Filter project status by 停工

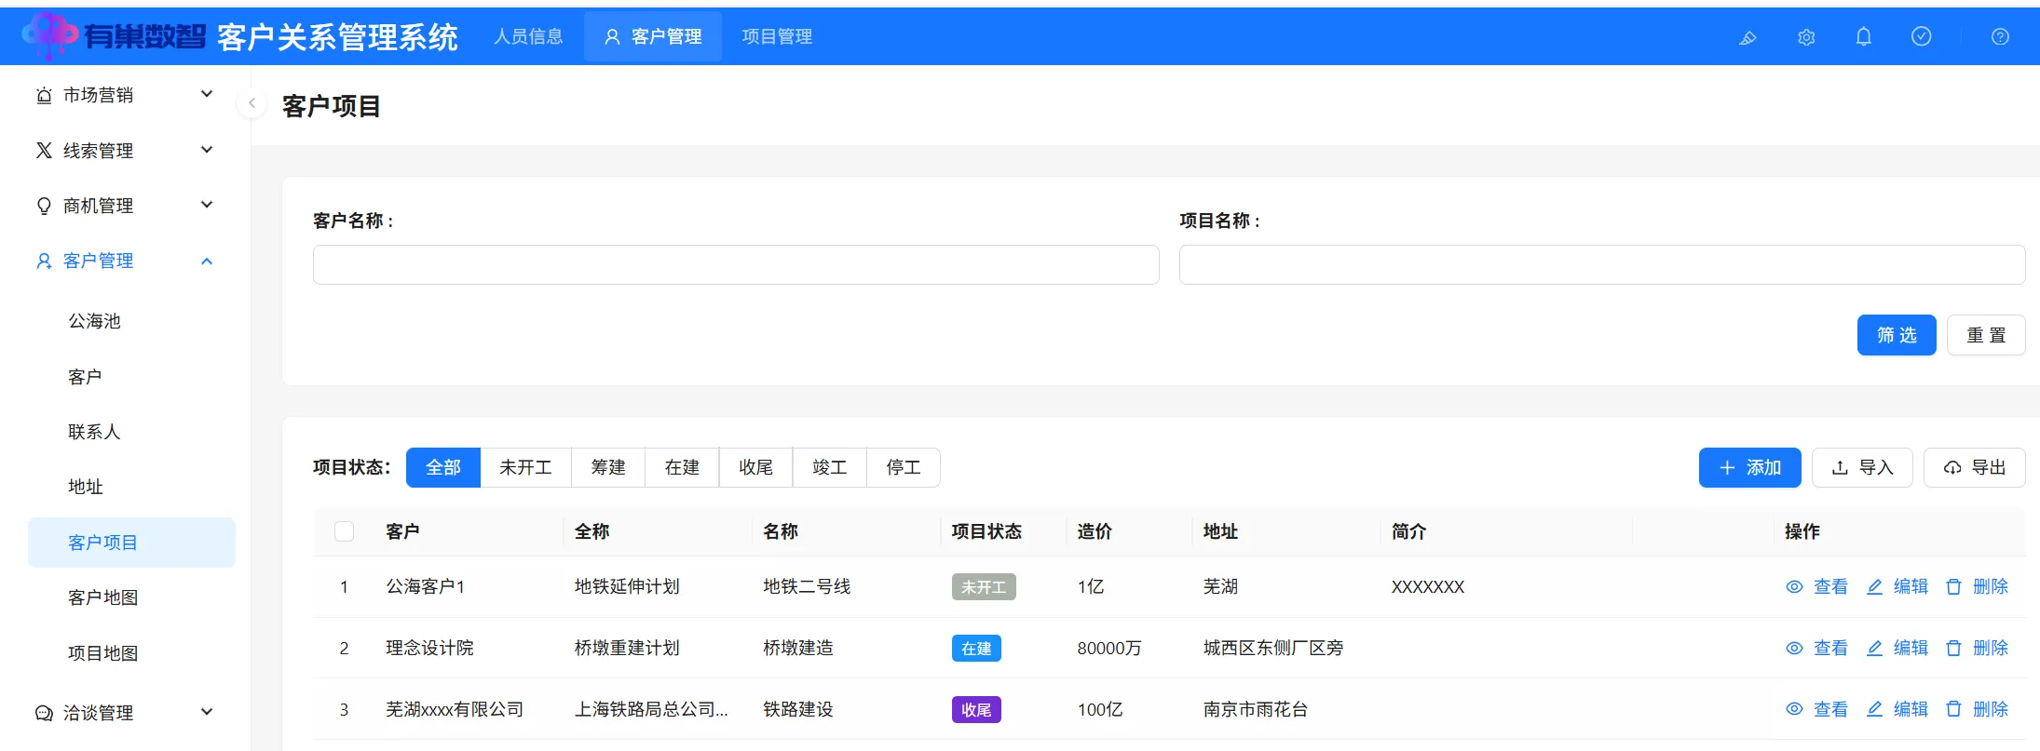(x=903, y=467)
